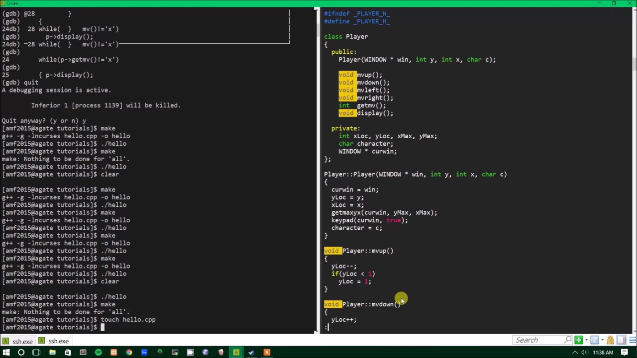Screen dimensions: 637x358
Task: Click the Cmder window title icon
Action: [2, 3]
